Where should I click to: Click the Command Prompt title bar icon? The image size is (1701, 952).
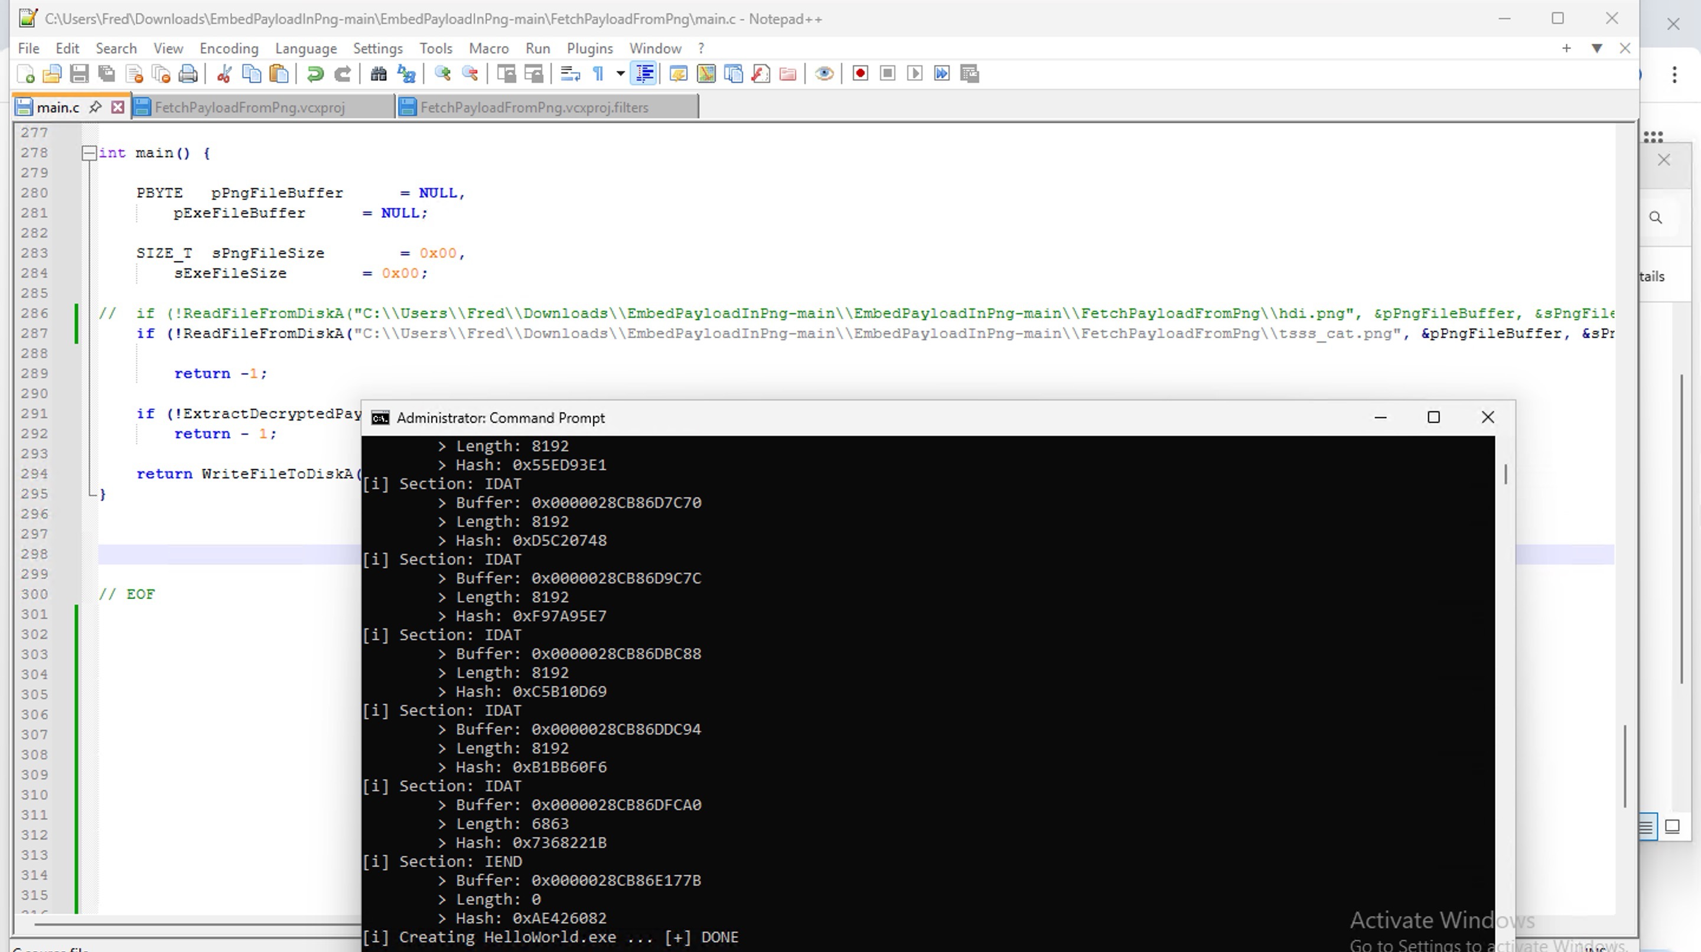[380, 418]
